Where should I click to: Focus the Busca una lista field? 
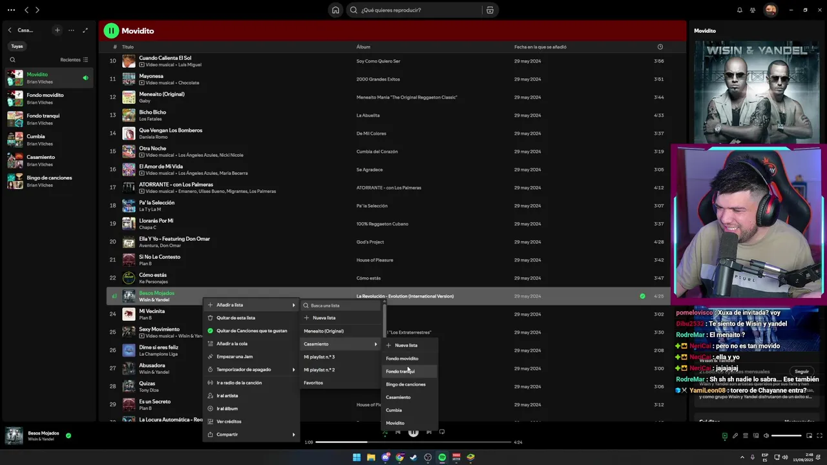click(341, 305)
